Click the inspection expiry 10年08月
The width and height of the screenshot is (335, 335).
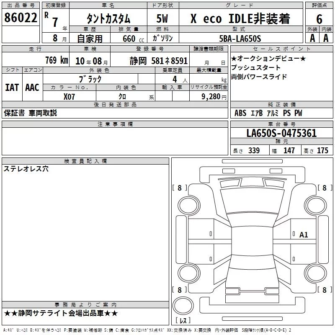pyautogui.click(x=92, y=62)
